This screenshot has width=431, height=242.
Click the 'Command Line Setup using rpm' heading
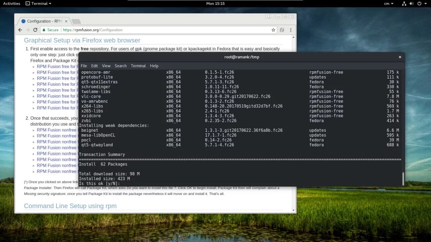point(70,206)
